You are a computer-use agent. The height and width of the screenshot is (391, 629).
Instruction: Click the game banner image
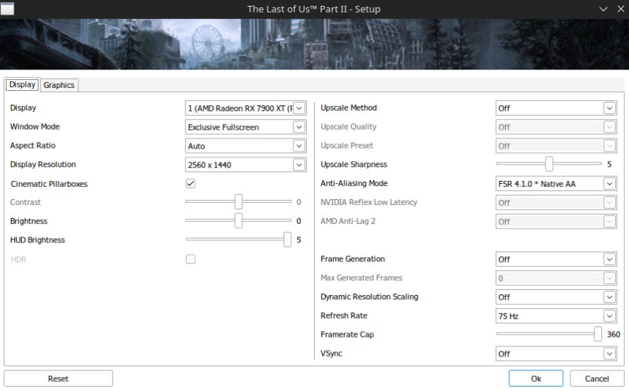[315, 44]
